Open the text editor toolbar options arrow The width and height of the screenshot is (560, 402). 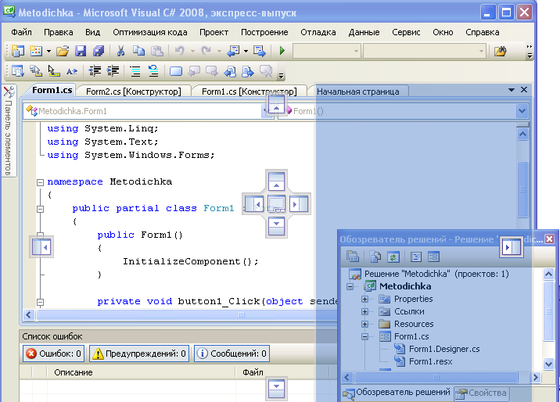[281, 75]
